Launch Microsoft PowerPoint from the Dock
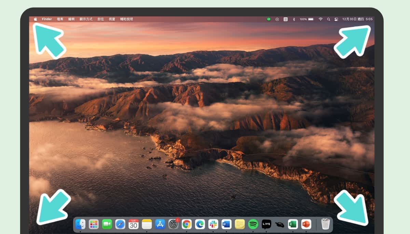This screenshot has height=234, width=410. 306,224
